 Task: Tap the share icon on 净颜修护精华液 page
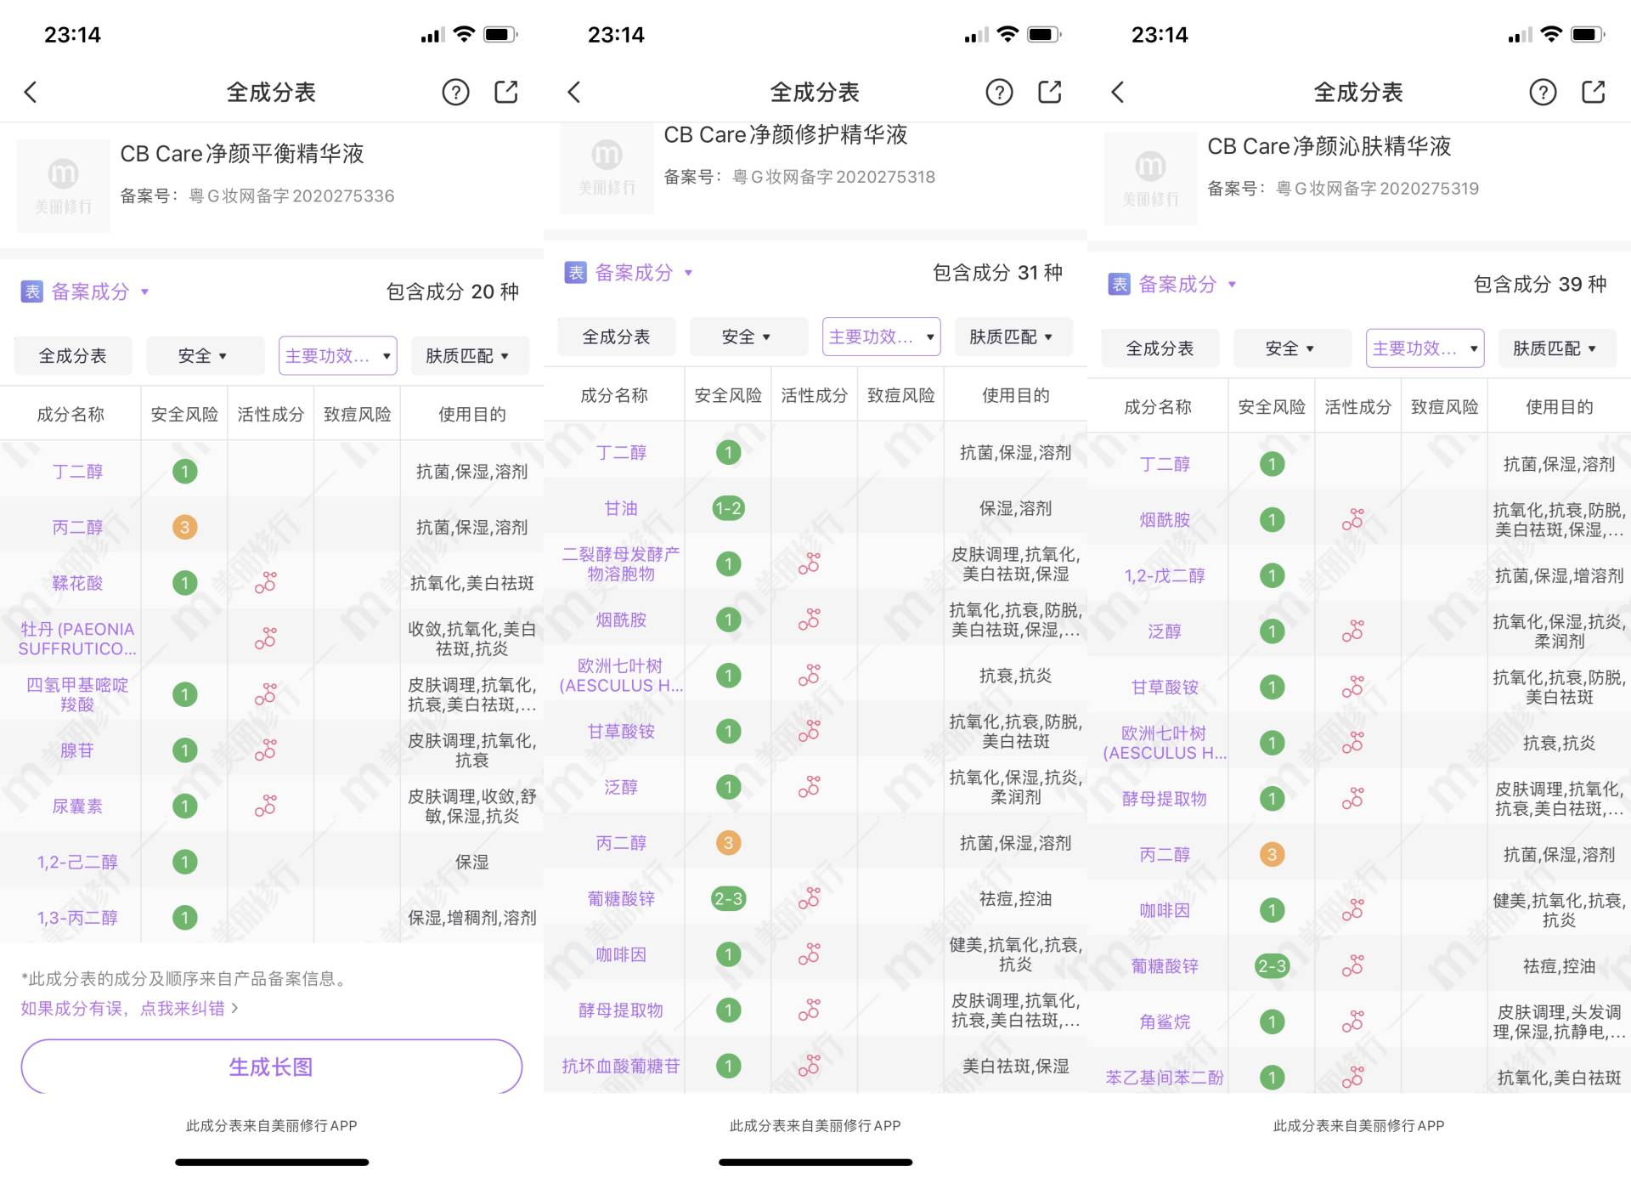click(1051, 92)
